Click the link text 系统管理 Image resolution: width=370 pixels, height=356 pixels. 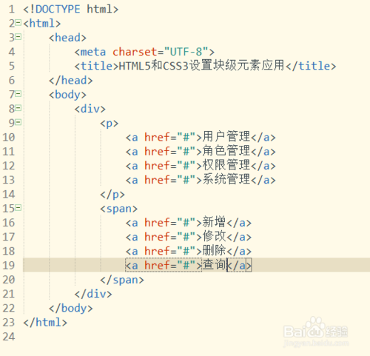pos(226,179)
